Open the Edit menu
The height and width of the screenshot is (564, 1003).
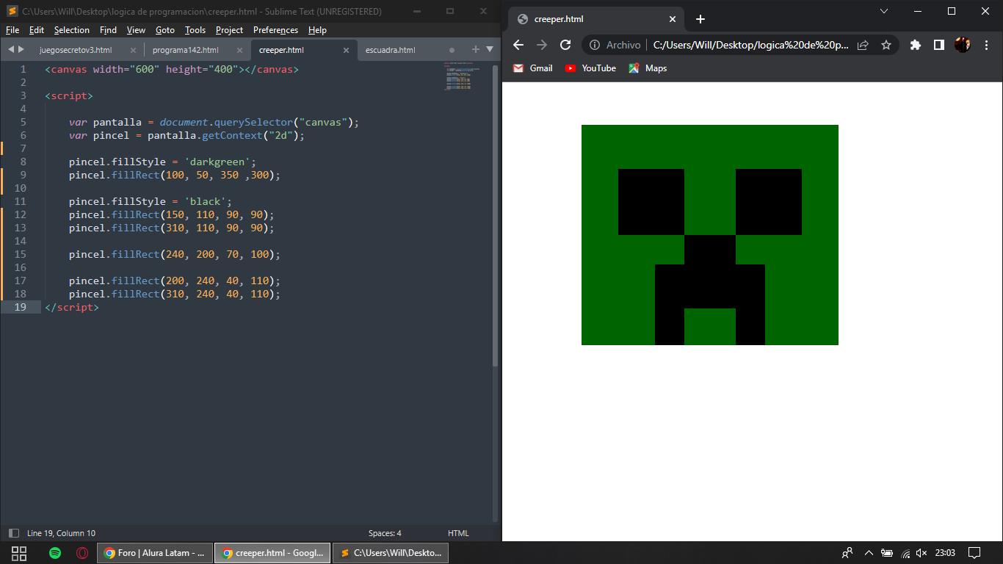click(x=37, y=30)
